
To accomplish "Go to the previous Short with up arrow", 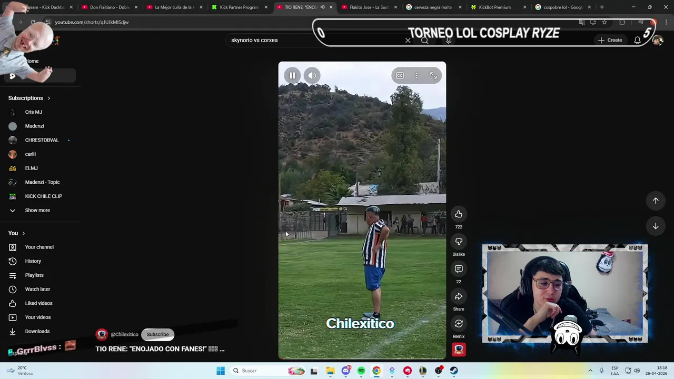I will pos(656,201).
